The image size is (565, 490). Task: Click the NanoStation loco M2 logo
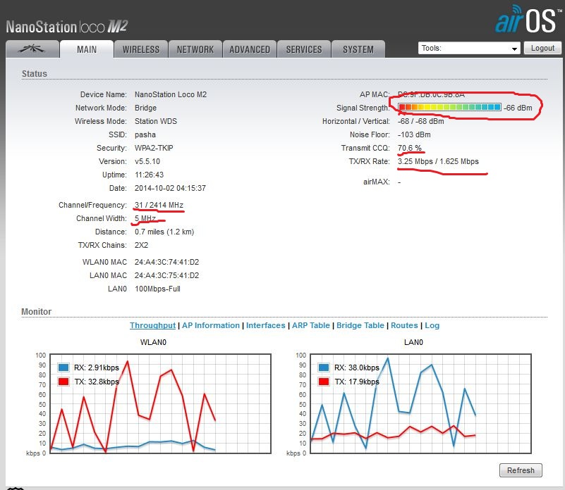(67, 27)
